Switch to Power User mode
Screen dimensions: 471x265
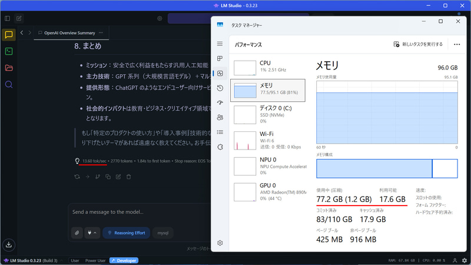[95, 260]
